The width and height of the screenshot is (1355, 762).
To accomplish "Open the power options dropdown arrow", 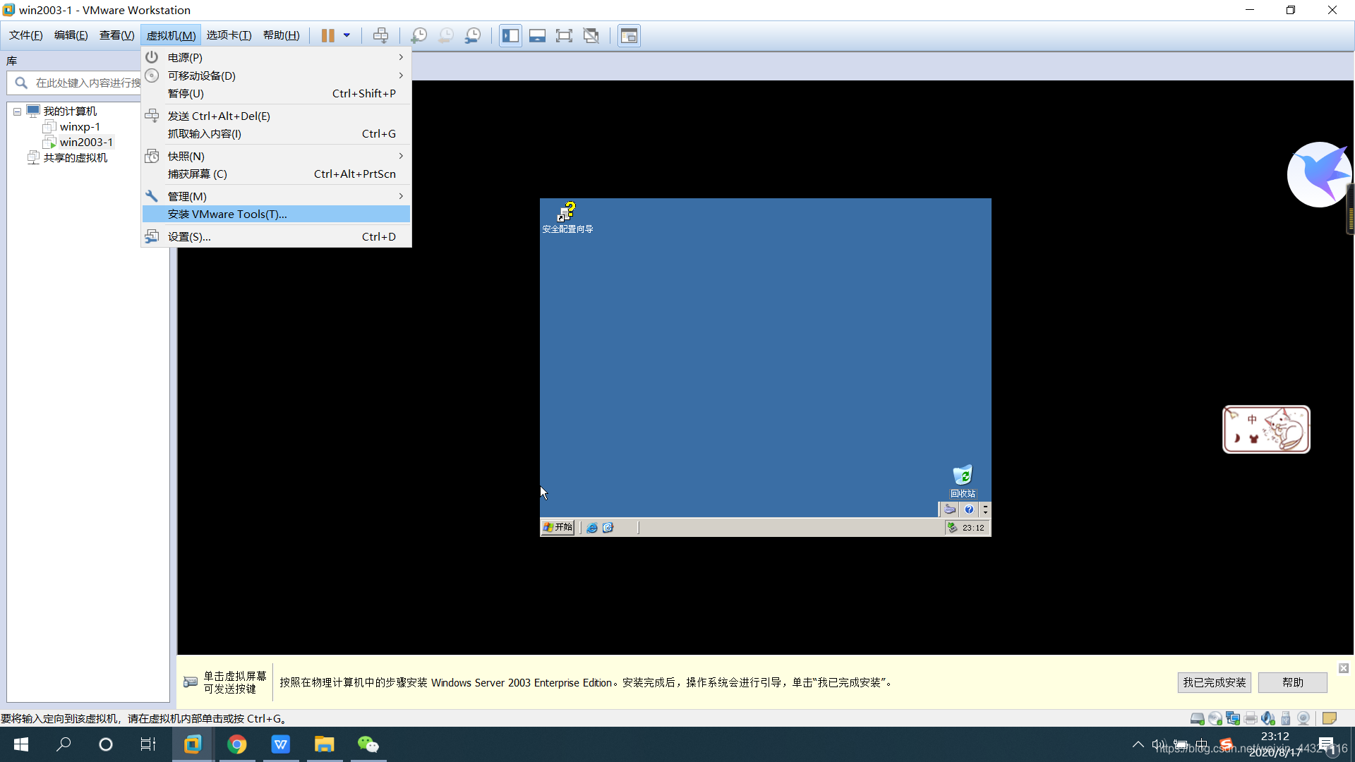I will [x=347, y=35].
